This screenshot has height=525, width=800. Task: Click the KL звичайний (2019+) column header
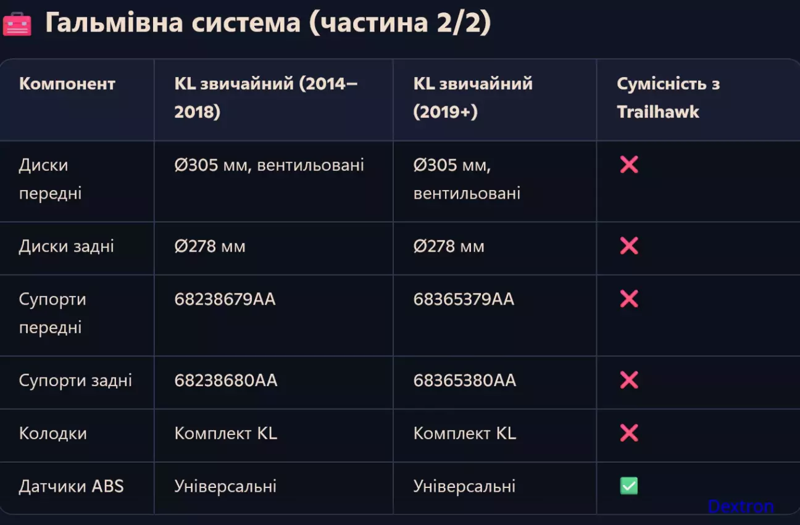473,98
